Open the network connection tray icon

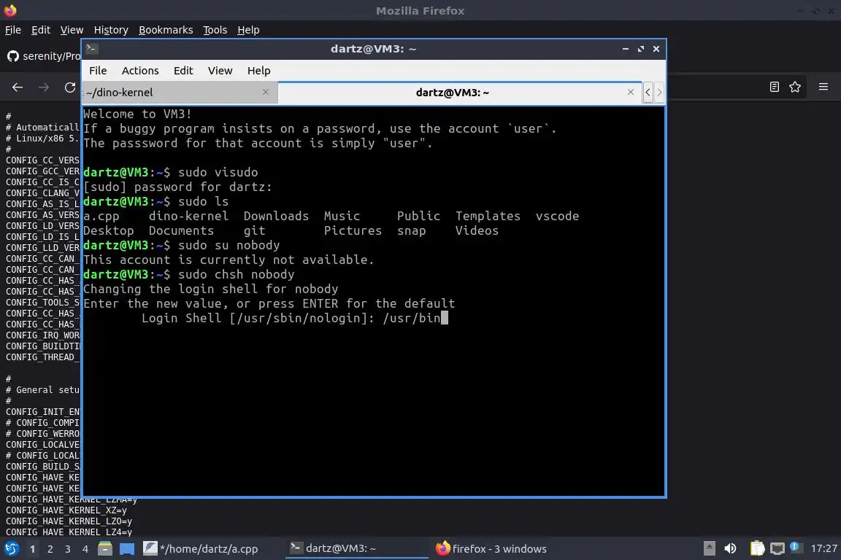pos(777,548)
